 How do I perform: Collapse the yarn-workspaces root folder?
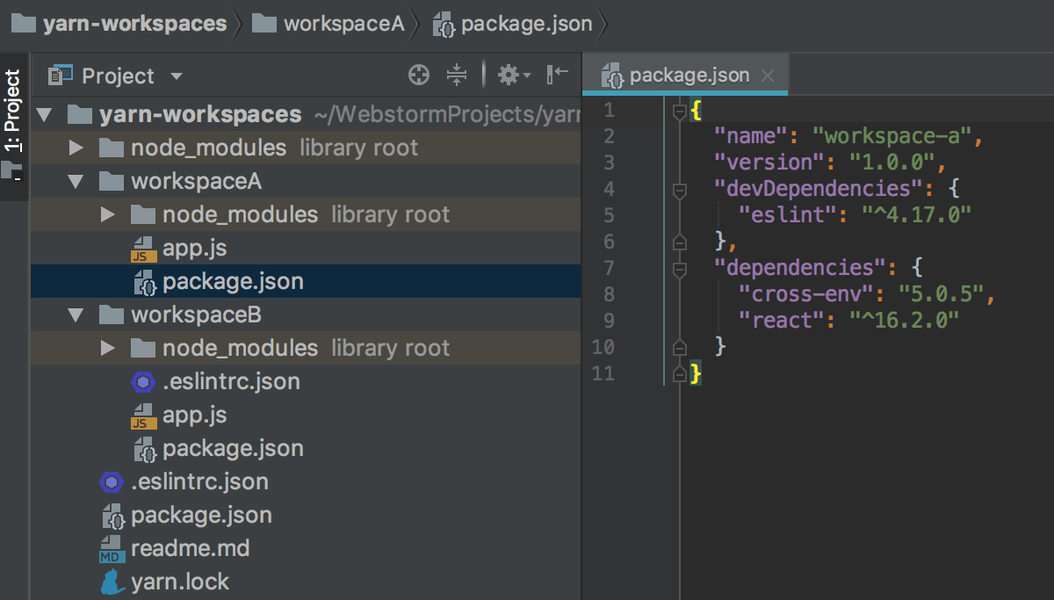tap(44, 114)
